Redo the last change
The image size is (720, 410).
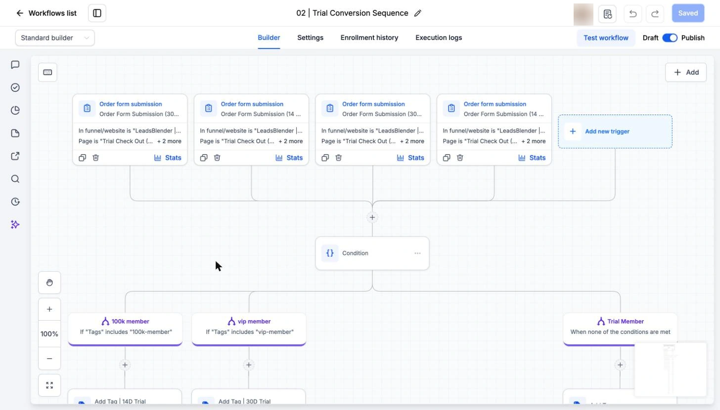pyautogui.click(x=655, y=13)
